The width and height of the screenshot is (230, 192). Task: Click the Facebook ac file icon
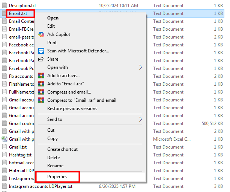[x=5, y=45]
